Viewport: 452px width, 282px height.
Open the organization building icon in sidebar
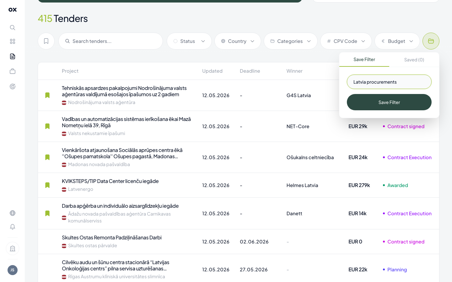tap(13, 248)
